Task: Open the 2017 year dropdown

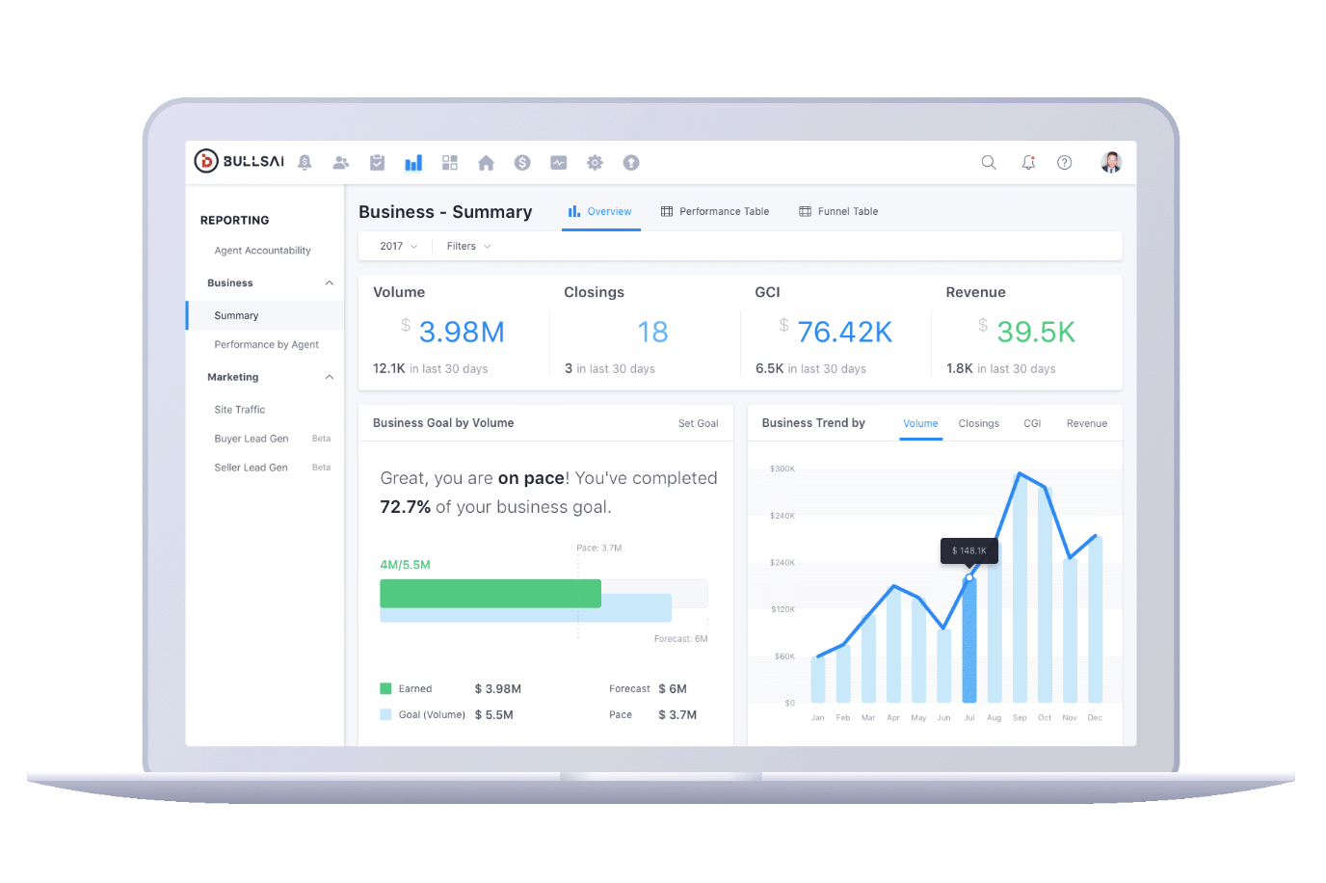Action: tap(398, 247)
